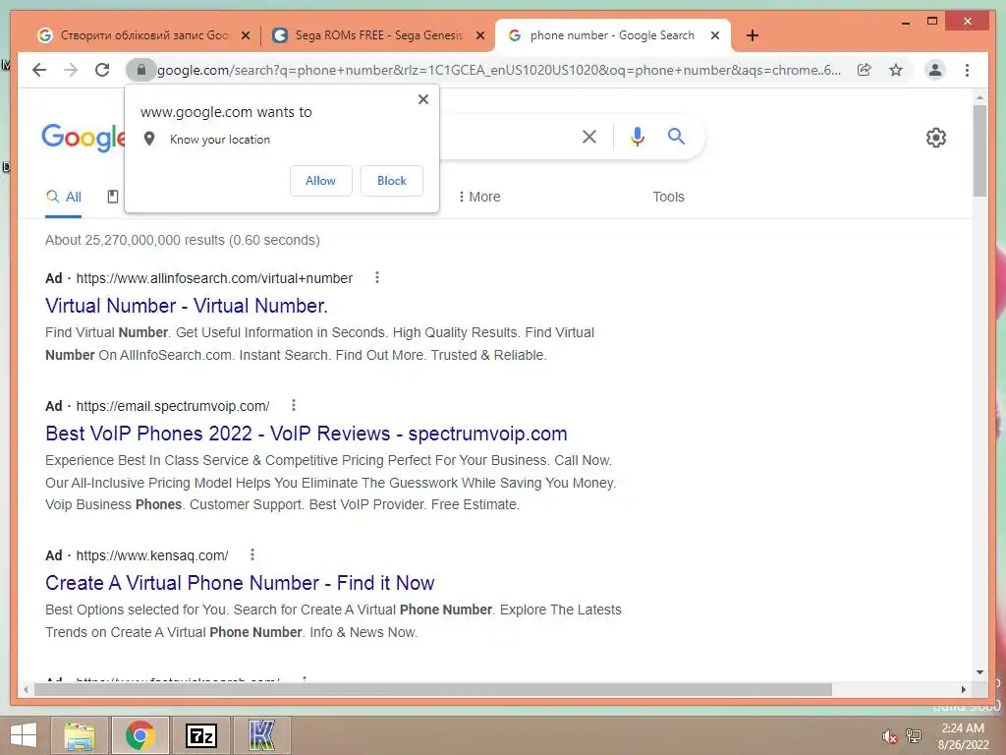Go back to the previous page
1006x755 pixels.
coord(39,70)
